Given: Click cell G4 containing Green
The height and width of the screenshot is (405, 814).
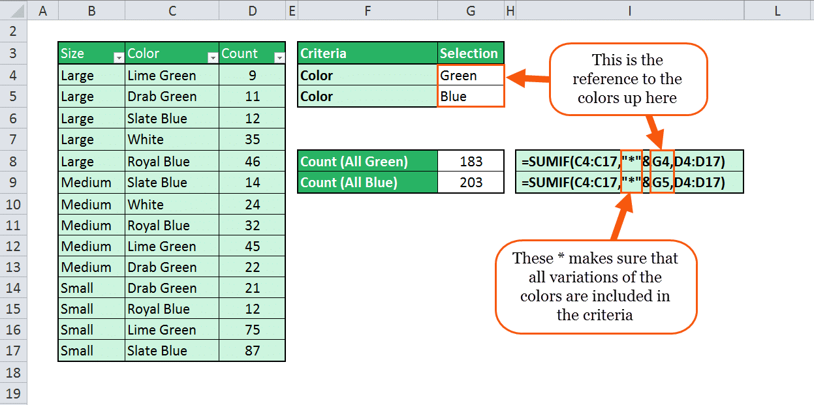Looking at the screenshot, I should (471, 76).
